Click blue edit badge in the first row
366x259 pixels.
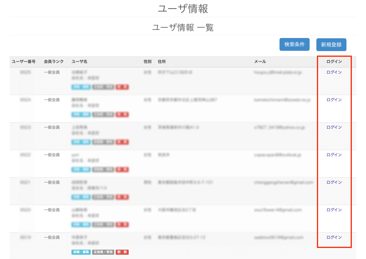(x=81, y=87)
